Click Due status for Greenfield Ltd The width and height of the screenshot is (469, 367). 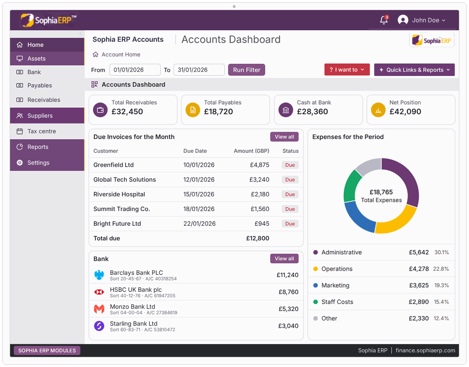click(x=290, y=165)
